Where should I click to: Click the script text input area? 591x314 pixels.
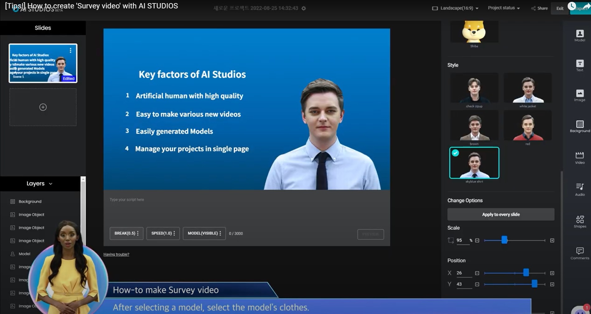(246, 209)
